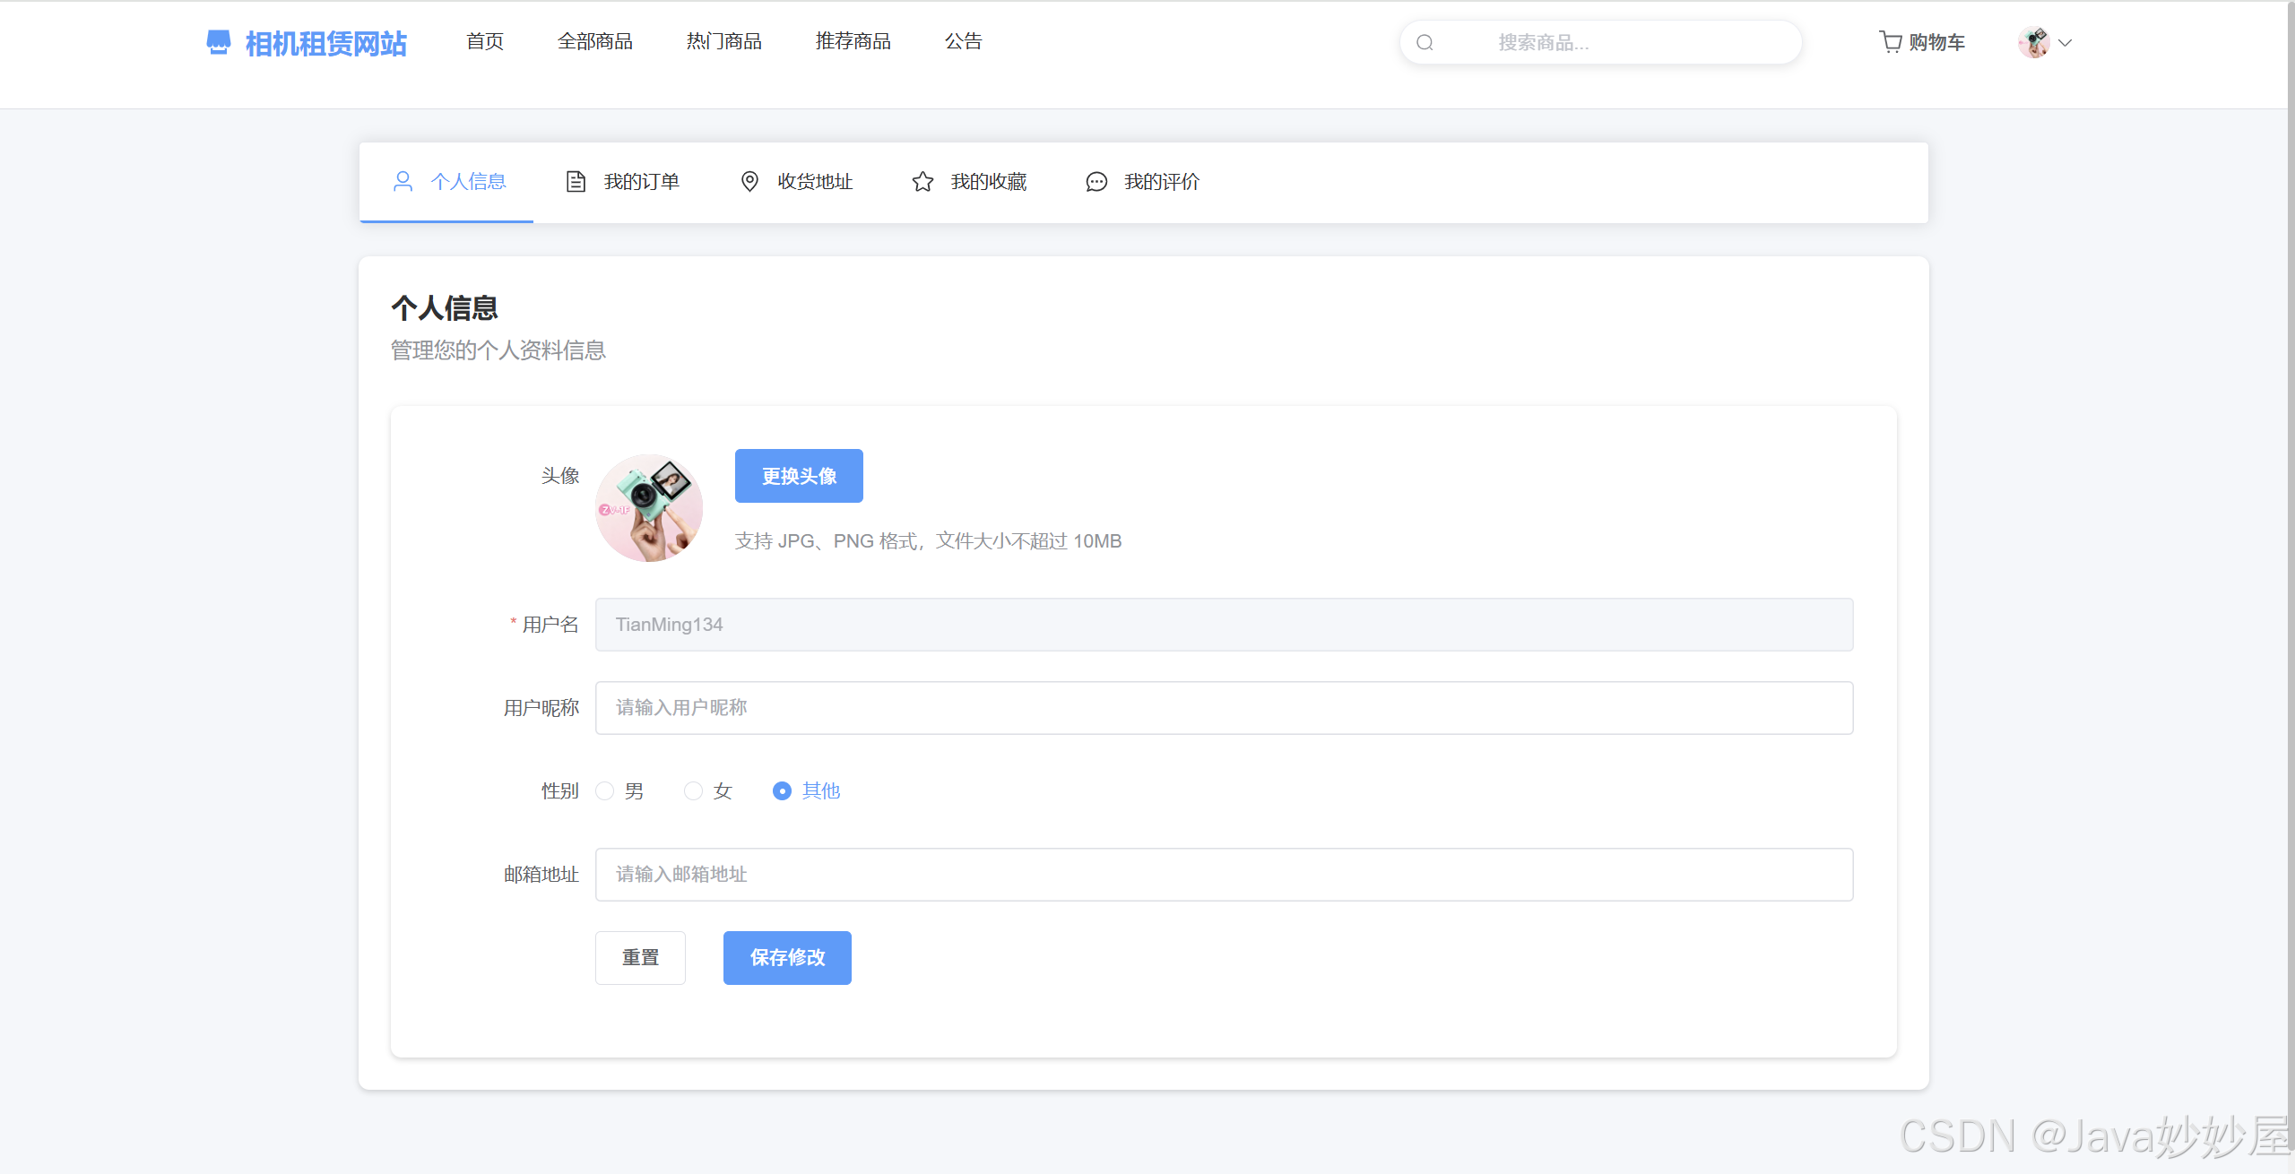Image resolution: width=2295 pixels, height=1174 pixels.
Task: Switch to the 个人信息 tab
Action: pos(446,182)
